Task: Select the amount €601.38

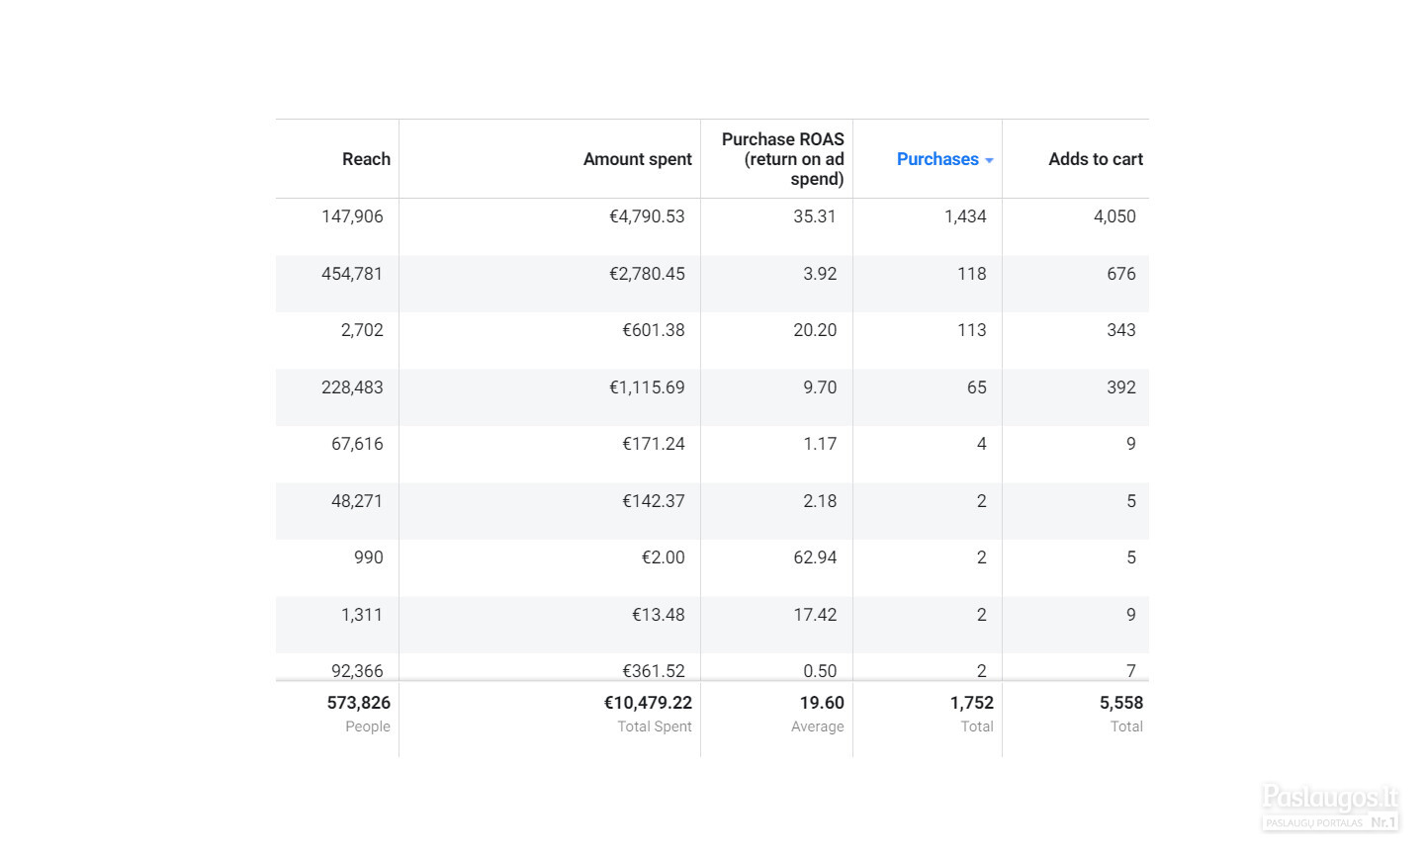Action: [654, 330]
